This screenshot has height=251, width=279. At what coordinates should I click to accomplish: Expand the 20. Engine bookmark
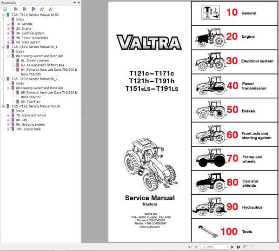[8, 28]
